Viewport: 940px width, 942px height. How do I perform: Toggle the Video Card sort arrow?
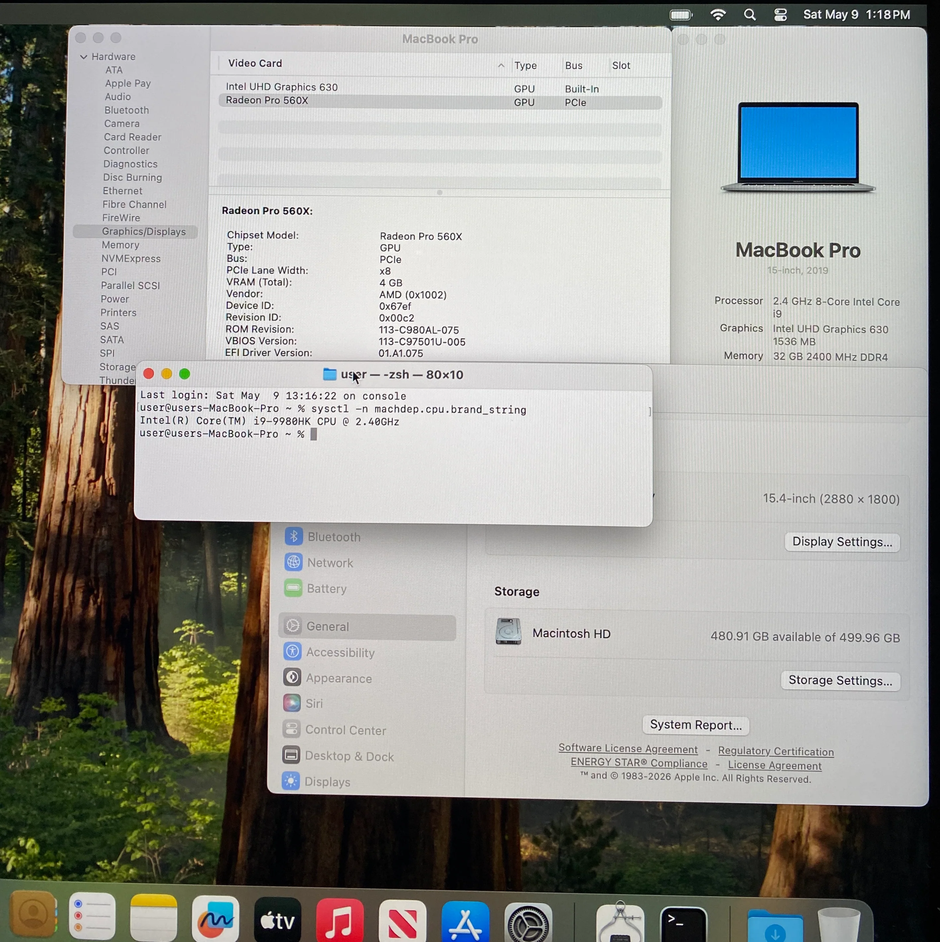pyautogui.click(x=501, y=65)
